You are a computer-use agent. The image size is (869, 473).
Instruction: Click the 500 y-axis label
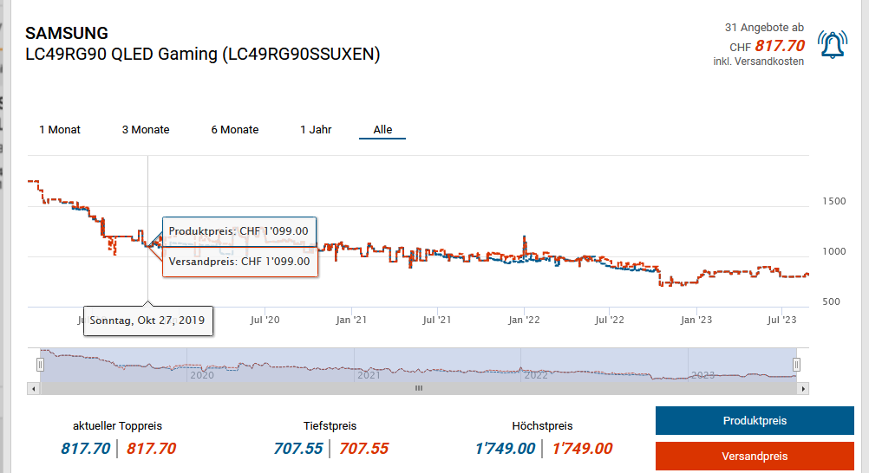click(x=832, y=301)
